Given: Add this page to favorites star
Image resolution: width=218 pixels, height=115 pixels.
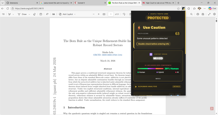Looking at the screenshot, I should (x=178, y=9).
